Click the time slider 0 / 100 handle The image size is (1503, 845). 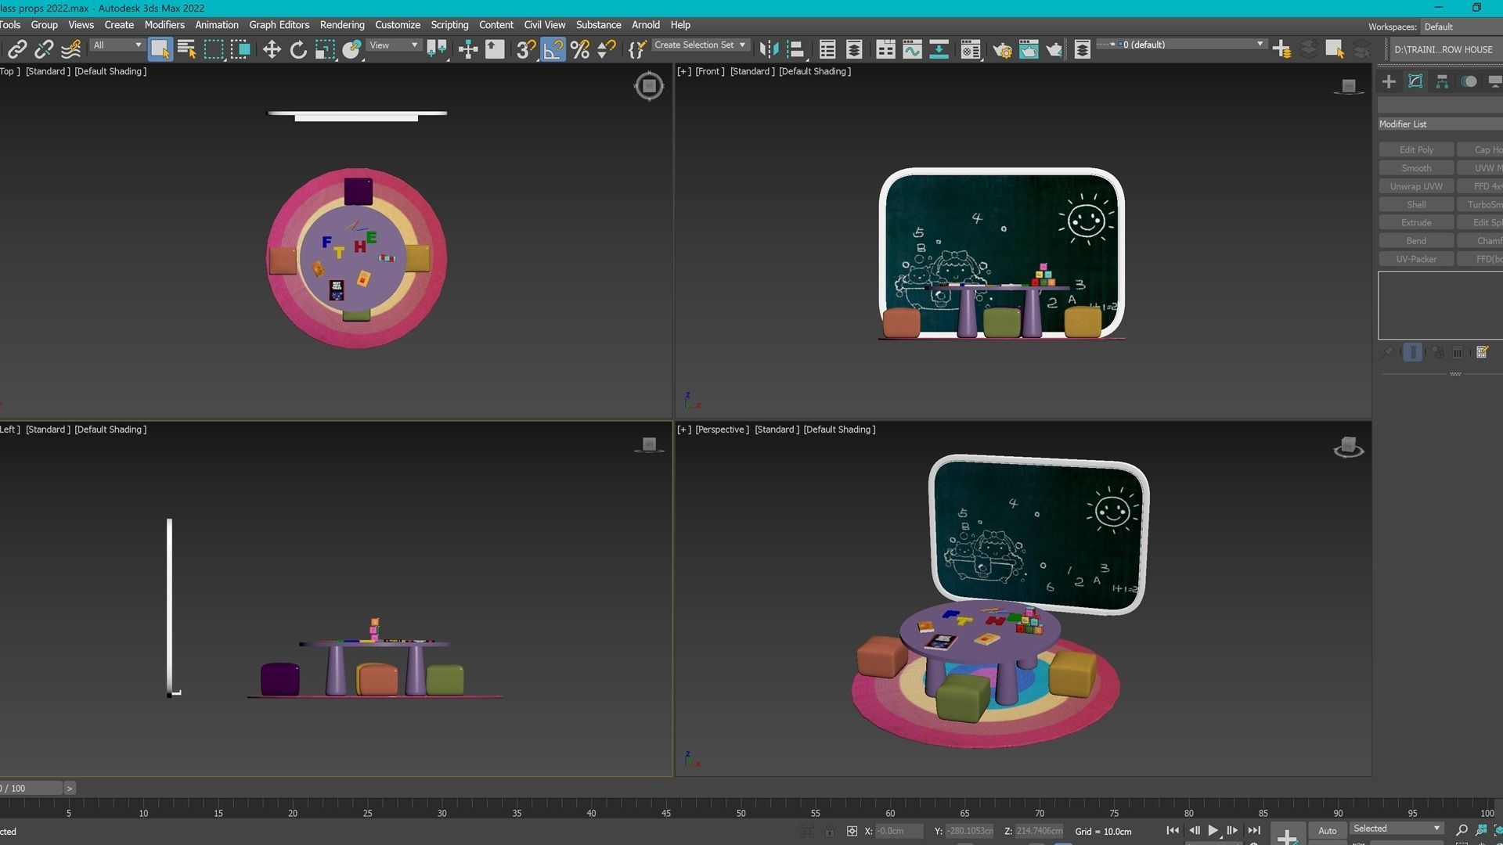(30, 788)
